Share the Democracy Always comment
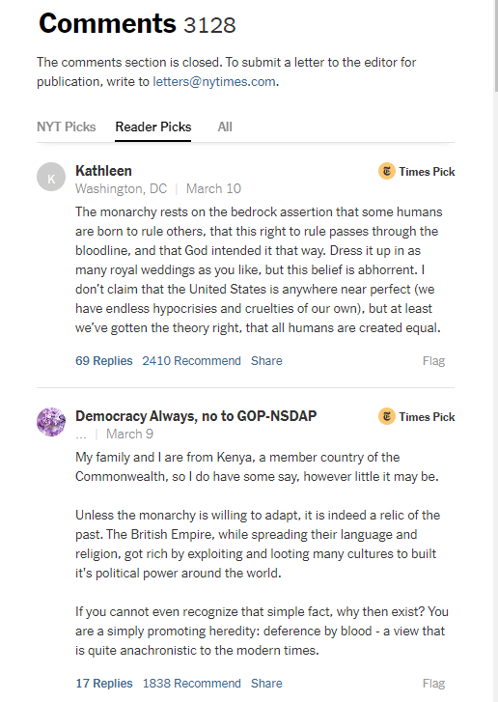Screen dimensions: 498x702 point(266,684)
